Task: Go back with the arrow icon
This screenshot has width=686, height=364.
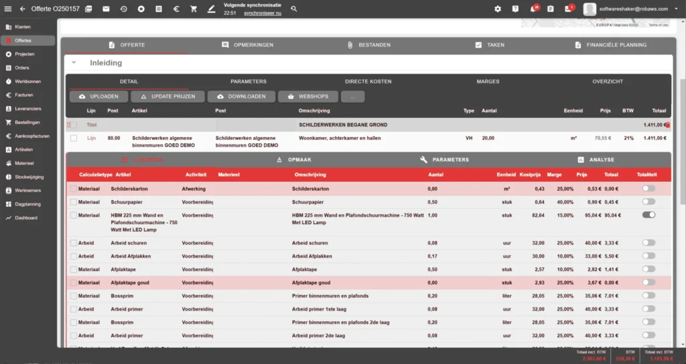Action: 22,9
